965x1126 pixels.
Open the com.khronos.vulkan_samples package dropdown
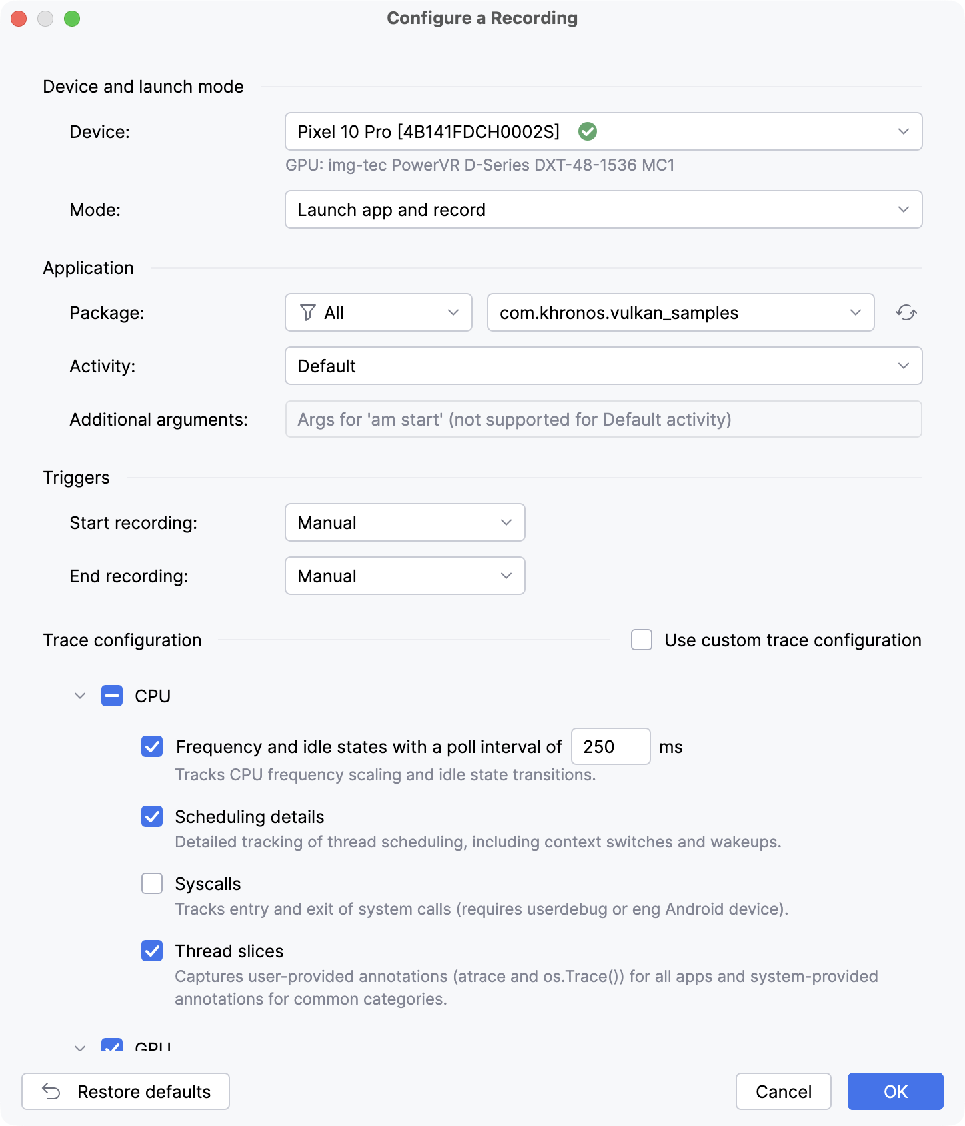point(681,312)
